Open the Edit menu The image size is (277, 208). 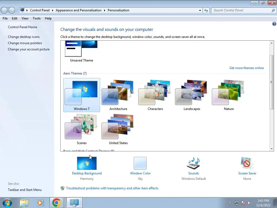click(15, 18)
